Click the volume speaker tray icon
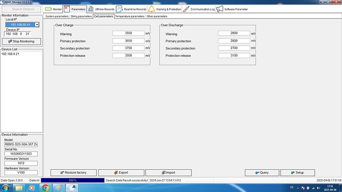Image resolution: width=342 pixels, height=192 pixels. [x=318, y=188]
